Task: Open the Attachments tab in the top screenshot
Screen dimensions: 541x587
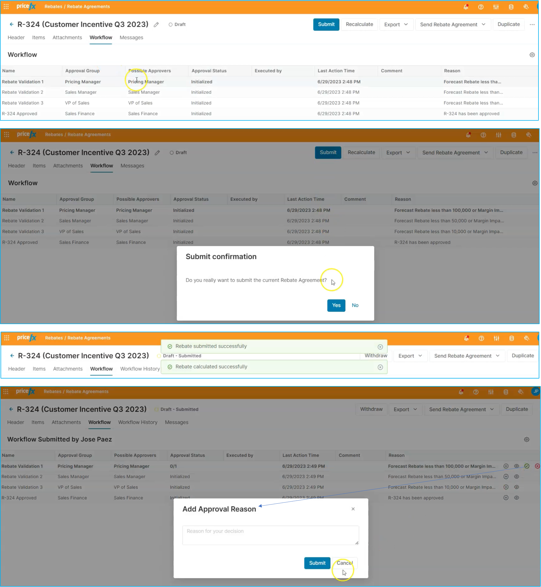Action: tap(67, 38)
